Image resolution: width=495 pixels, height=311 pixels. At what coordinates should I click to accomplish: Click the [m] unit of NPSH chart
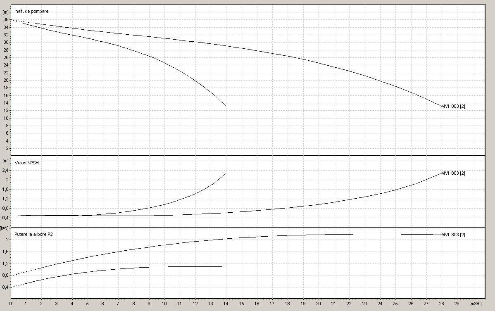(5, 161)
